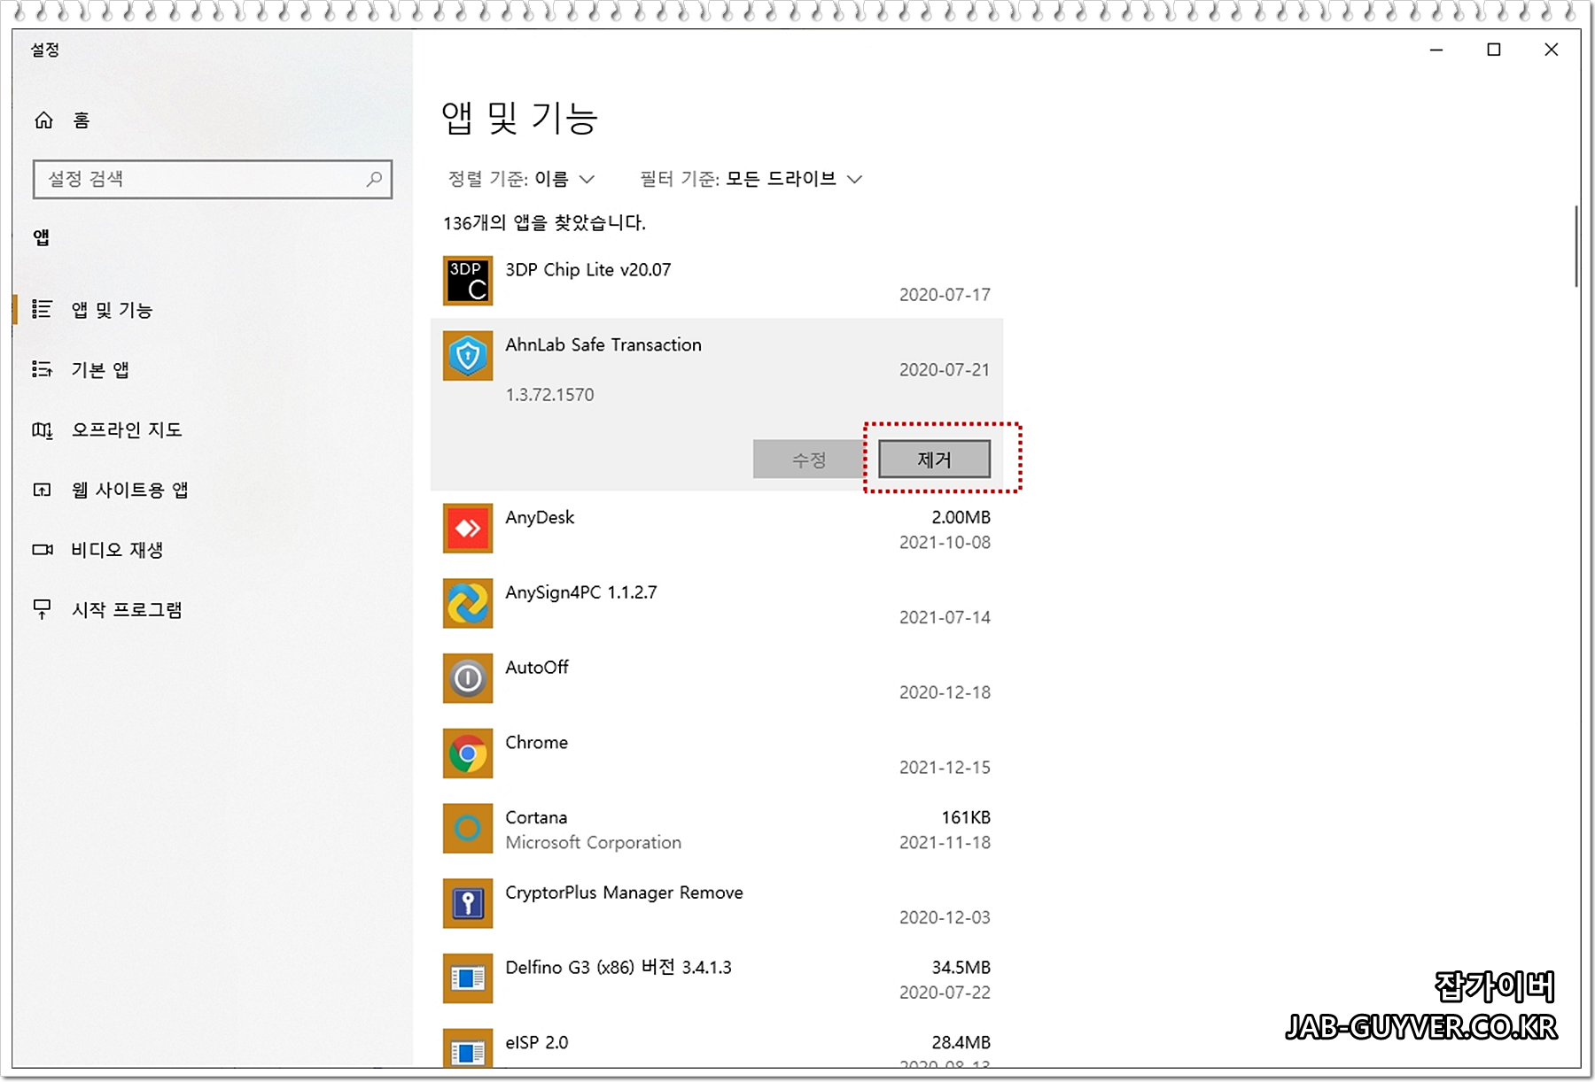Click the 설정 검색 search field
Viewport: 1595px width, 1082px height.
point(213,179)
